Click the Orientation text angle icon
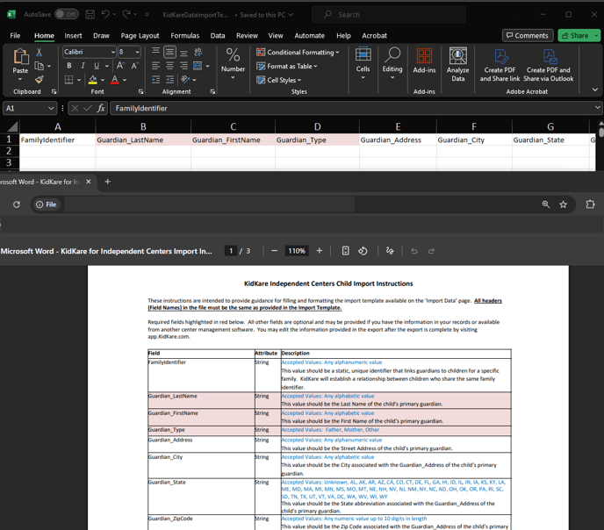Image resolution: width=604 pixels, height=530 pixels. pos(185,80)
